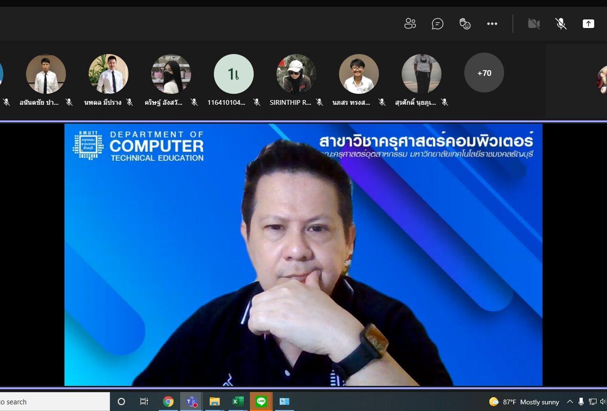Select นพดล มีปราง participant avatar
The width and height of the screenshot is (607, 411).
109,74
